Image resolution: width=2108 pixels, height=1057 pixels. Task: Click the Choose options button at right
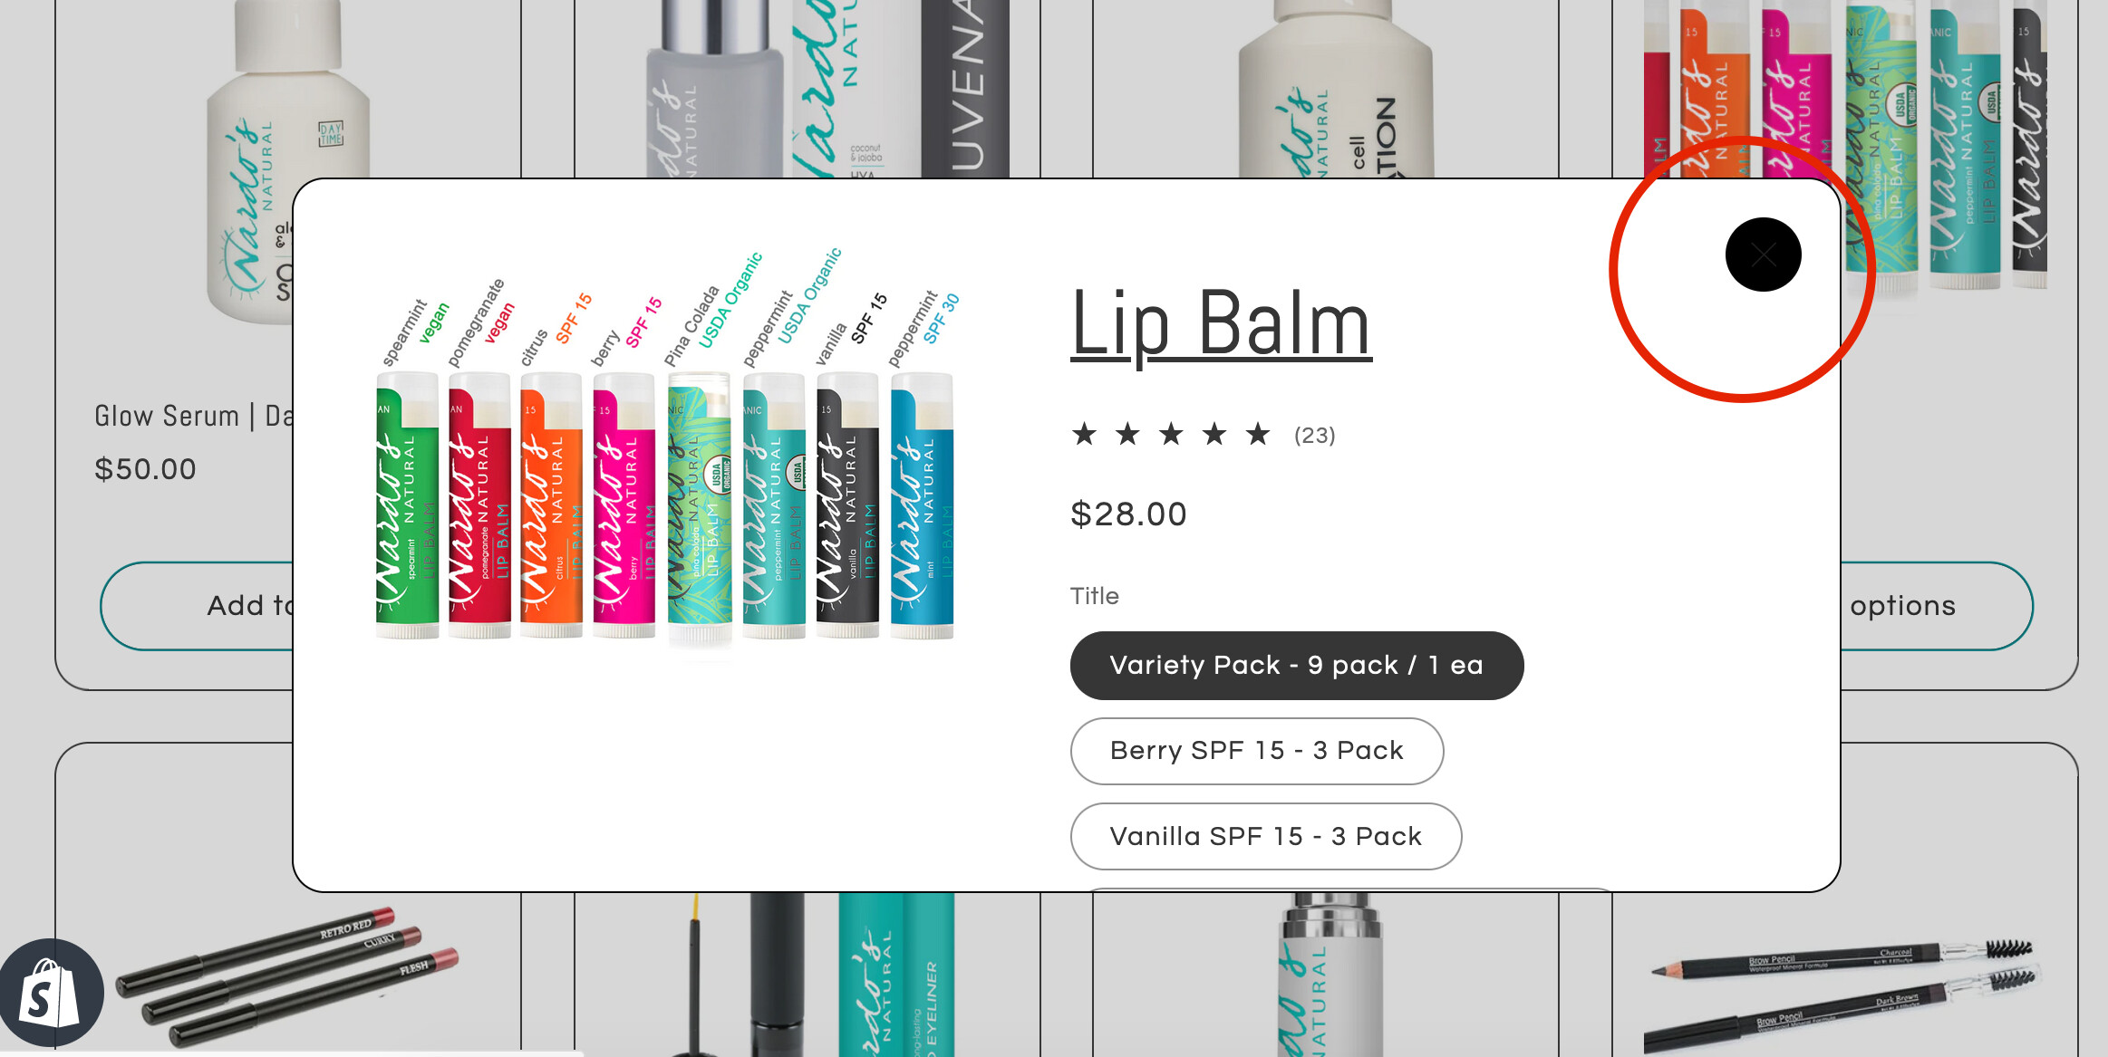tap(1937, 606)
